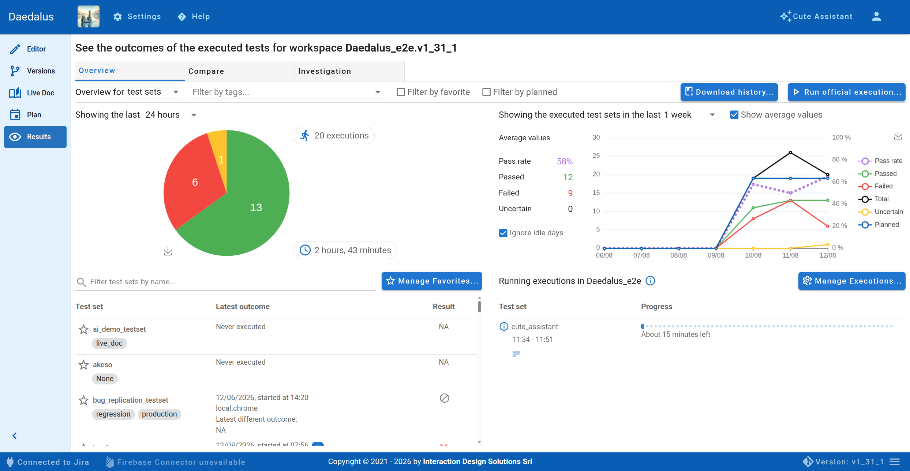Open the Editor from the sidebar

tap(35, 49)
